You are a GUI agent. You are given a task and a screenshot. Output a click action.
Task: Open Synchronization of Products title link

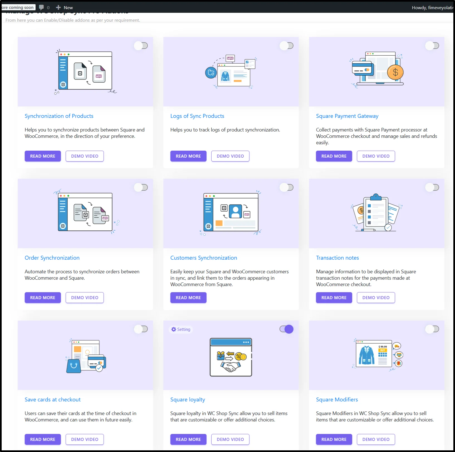(59, 116)
